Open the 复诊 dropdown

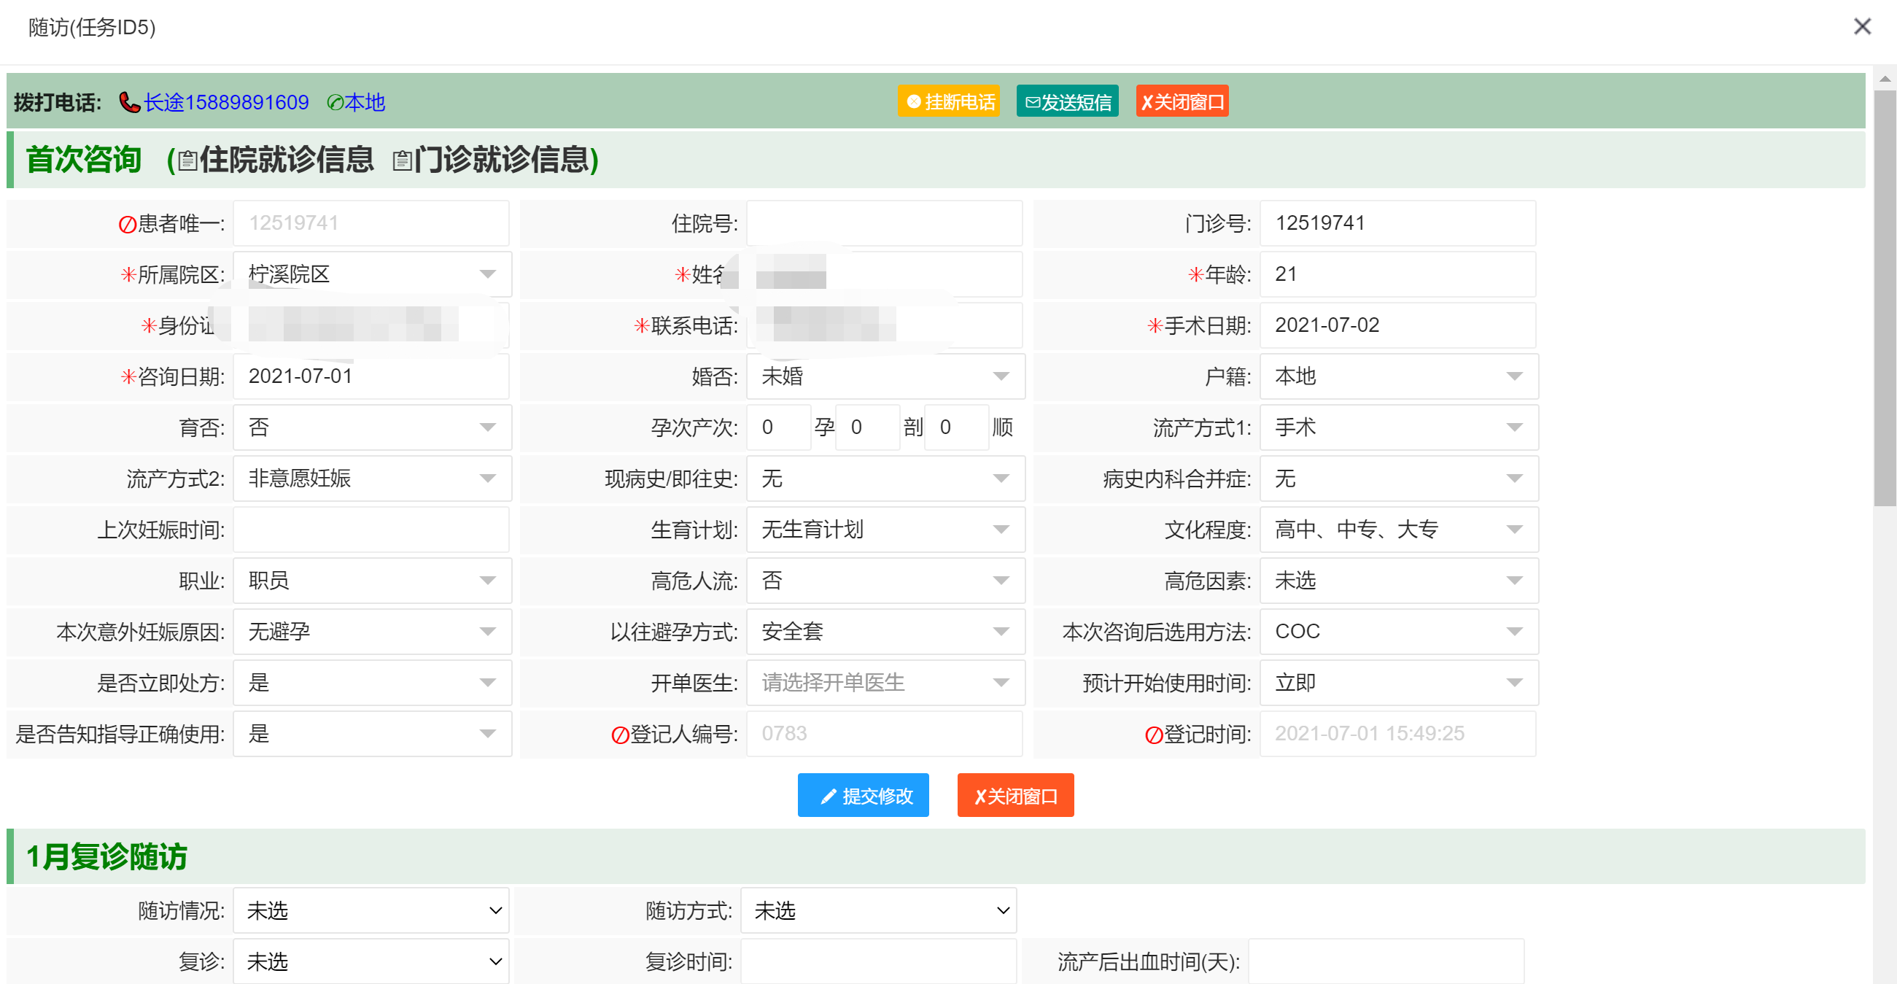371,961
